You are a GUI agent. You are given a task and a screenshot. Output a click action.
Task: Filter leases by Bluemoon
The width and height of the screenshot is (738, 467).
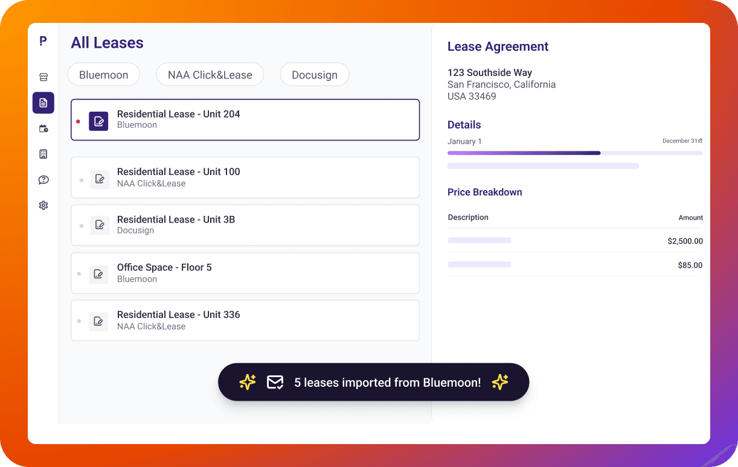104,75
